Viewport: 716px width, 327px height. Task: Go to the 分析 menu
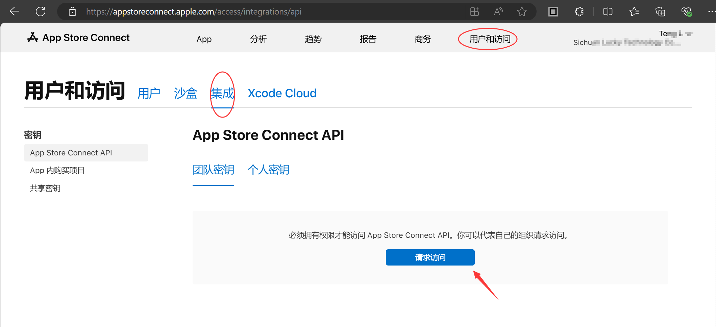258,39
